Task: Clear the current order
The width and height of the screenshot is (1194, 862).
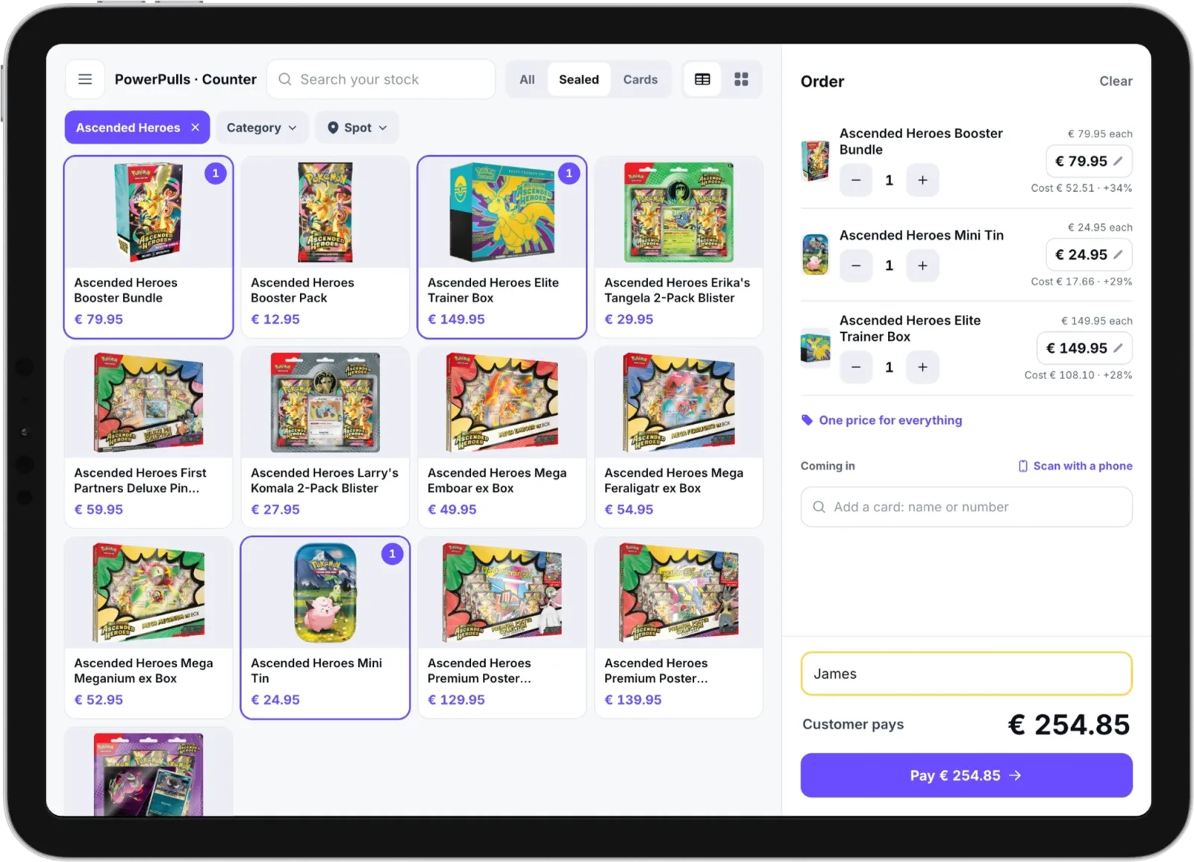Action: click(x=1116, y=81)
